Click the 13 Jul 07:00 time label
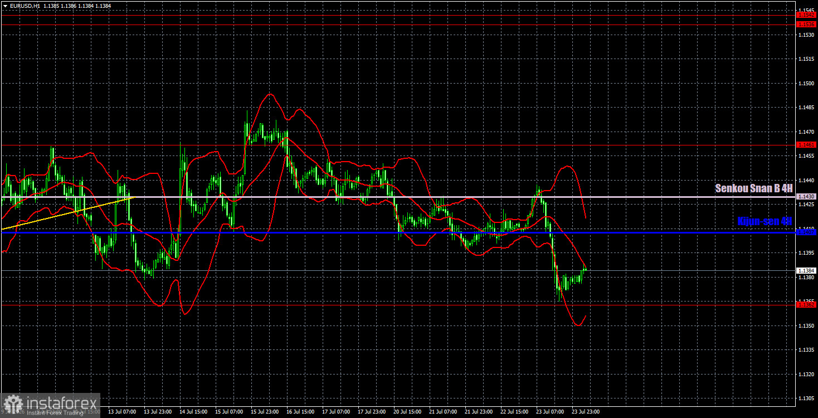818x418 pixels. pyautogui.click(x=122, y=412)
